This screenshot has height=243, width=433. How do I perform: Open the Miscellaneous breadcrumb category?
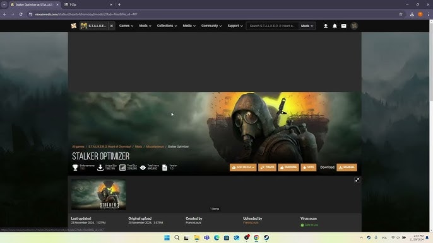pos(155,147)
